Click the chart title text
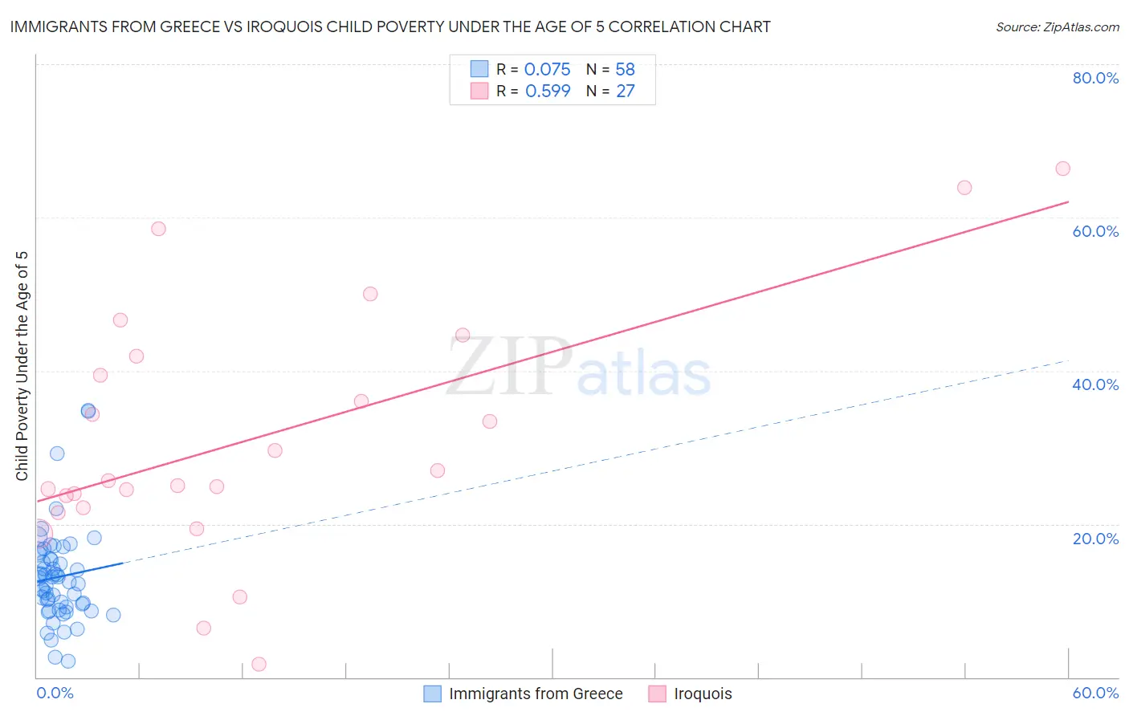1129x716 pixels. click(390, 27)
